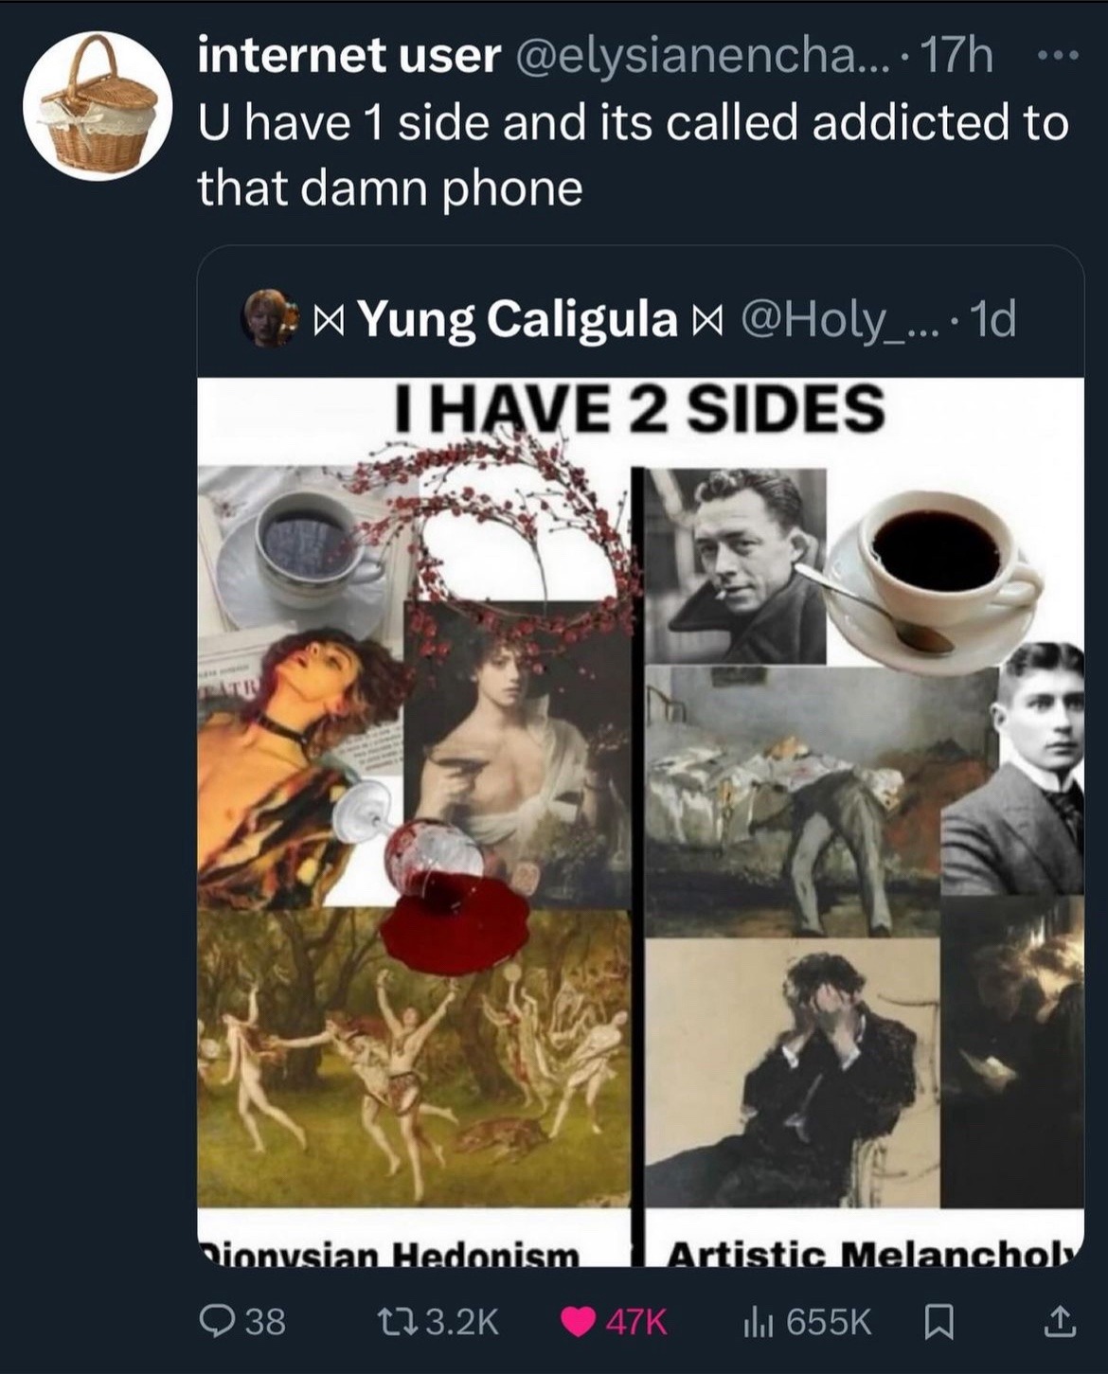
Task: Open the picnic basket profile avatar
Action: (x=98, y=106)
